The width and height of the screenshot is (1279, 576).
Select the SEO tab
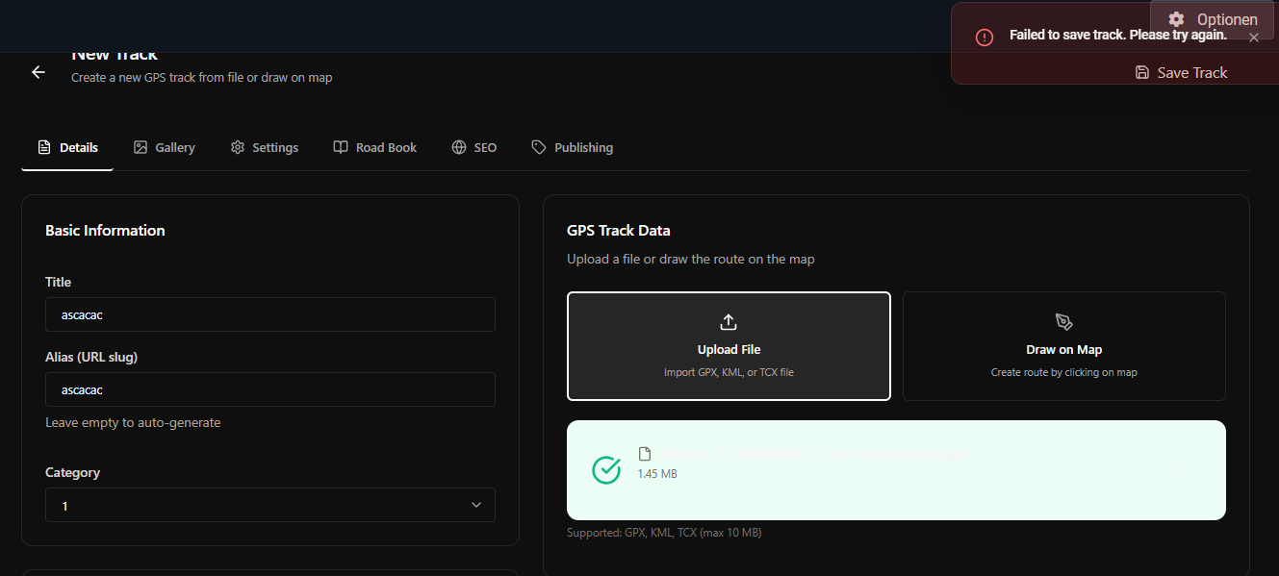click(x=474, y=147)
